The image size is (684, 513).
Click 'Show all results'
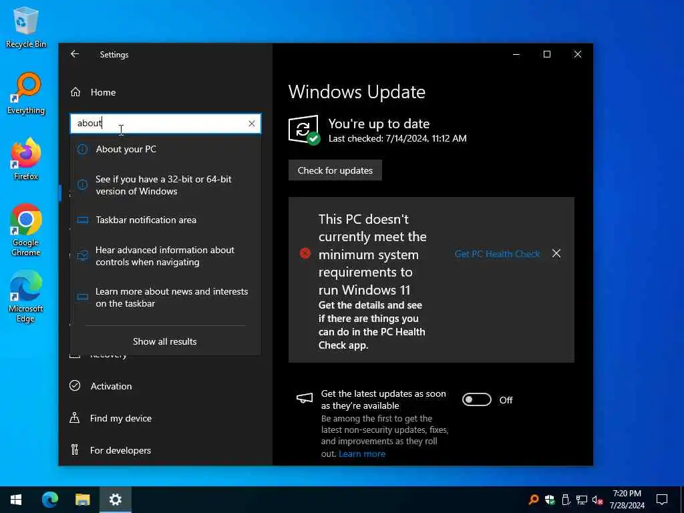coord(165,341)
